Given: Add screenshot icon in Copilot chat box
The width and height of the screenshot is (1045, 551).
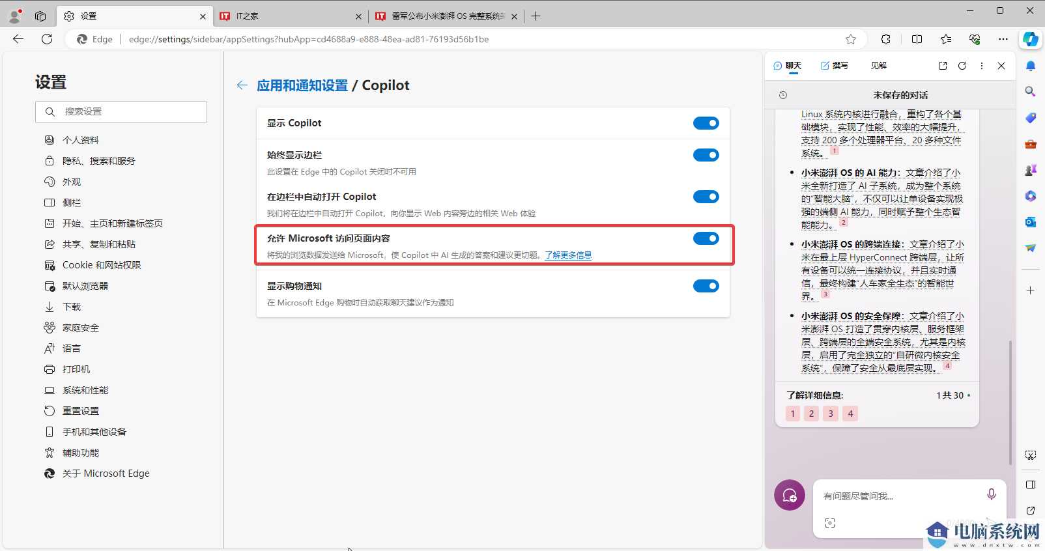Looking at the screenshot, I should coord(830,523).
